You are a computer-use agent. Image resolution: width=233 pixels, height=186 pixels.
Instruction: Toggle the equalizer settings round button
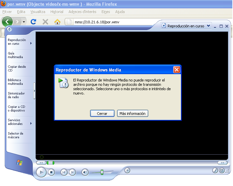127,170
